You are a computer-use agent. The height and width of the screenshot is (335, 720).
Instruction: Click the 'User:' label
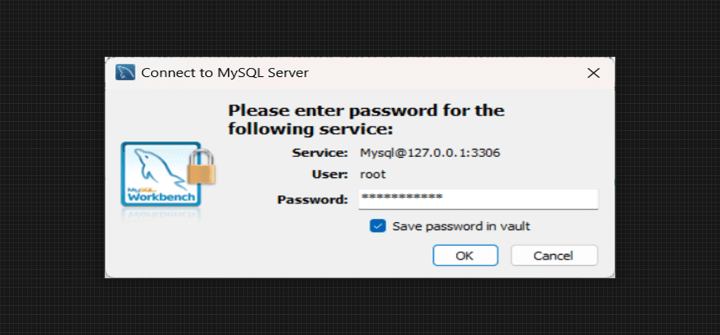pos(330,175)
